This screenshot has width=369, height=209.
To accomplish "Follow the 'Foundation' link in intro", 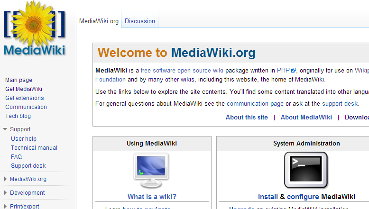I will point(111,79).
